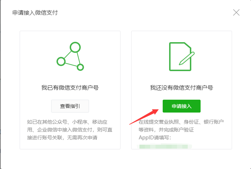Click the pen on the document icon
Viewport: 251px width, 169px height.
187,58
